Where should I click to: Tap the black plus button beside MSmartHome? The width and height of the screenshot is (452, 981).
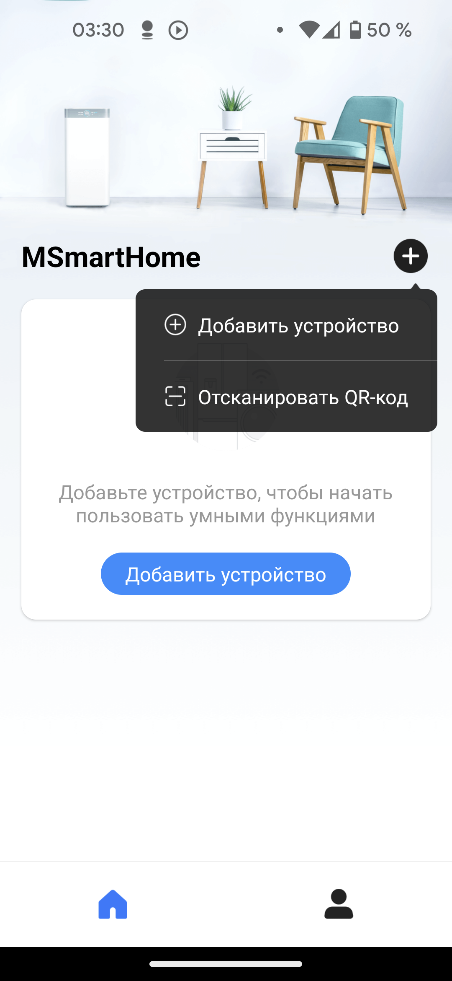point(411,256)
